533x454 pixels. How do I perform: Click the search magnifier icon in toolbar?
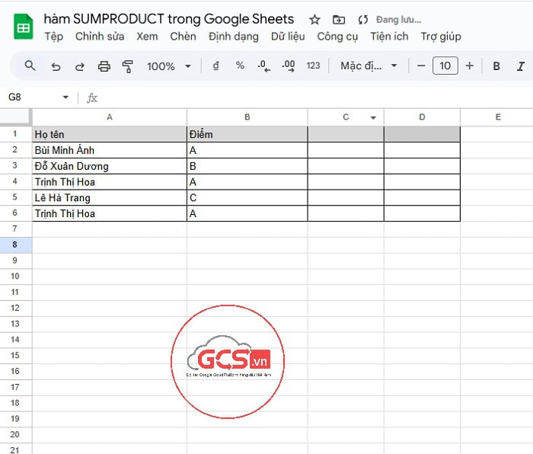tap(30, 66)
